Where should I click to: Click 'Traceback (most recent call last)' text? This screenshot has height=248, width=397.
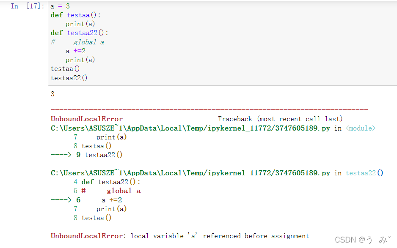280,119
